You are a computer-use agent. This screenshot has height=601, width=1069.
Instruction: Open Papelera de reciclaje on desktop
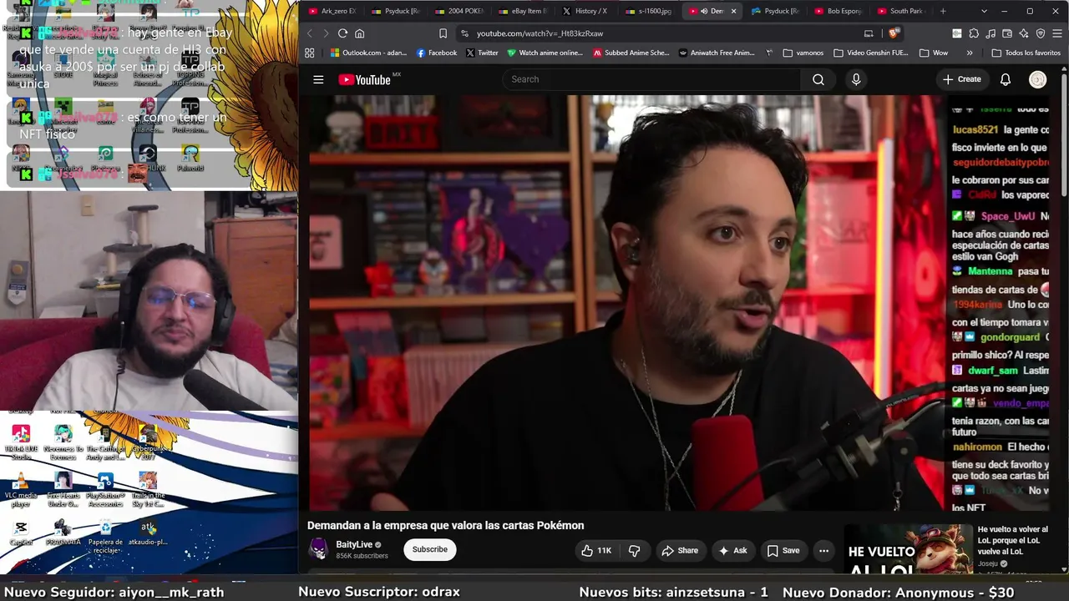tap(105, 537)
